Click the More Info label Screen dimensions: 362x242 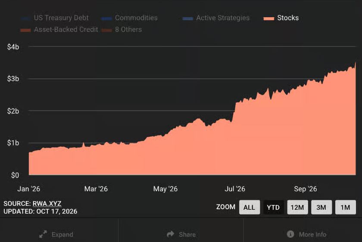coord(312,235)
